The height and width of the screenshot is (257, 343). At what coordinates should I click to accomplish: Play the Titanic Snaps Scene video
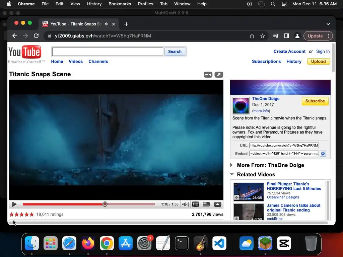14,204
